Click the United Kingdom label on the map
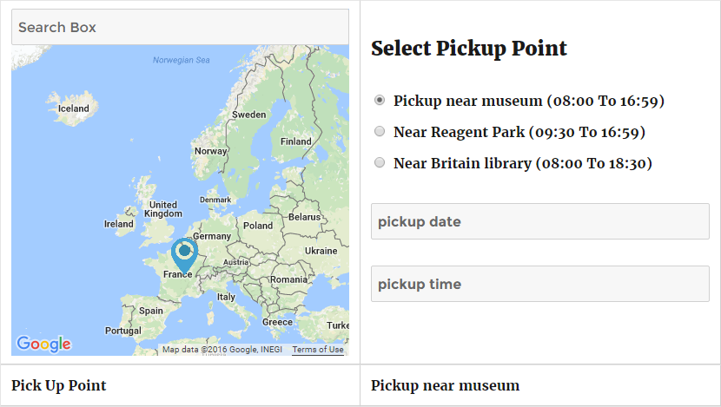 (163, 209)
